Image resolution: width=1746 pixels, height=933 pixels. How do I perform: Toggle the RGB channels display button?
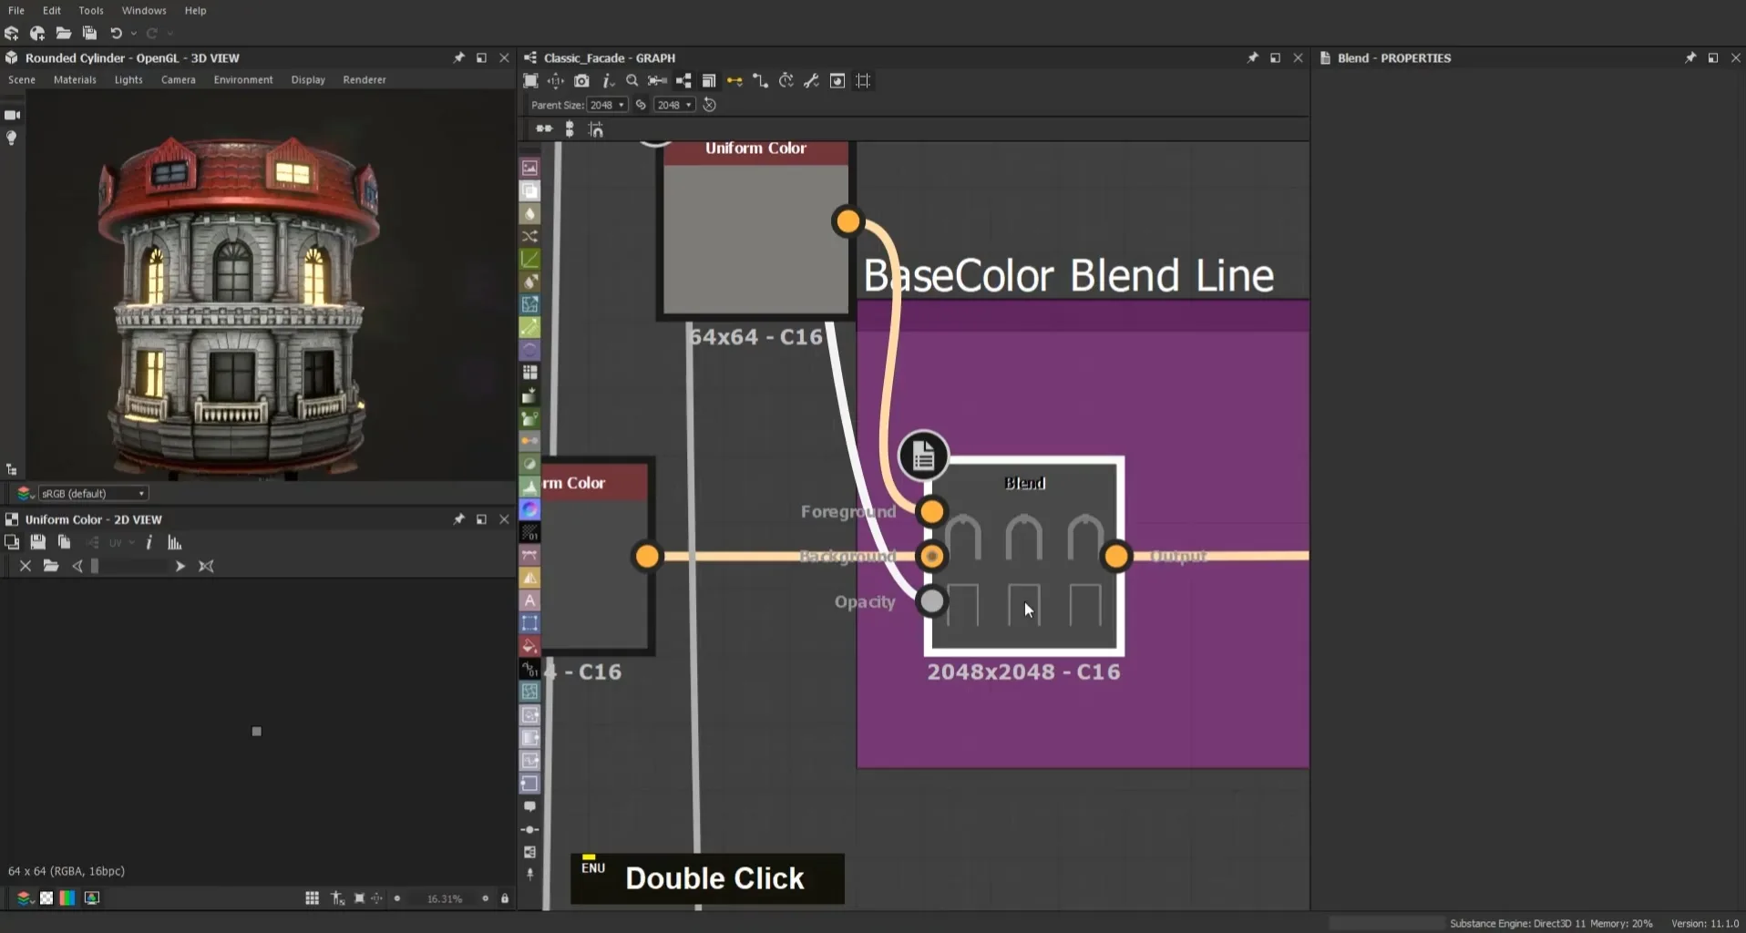point(67,898)
